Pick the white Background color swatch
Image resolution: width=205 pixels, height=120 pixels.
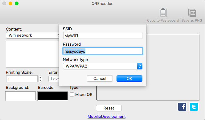[x=21, y=96]
